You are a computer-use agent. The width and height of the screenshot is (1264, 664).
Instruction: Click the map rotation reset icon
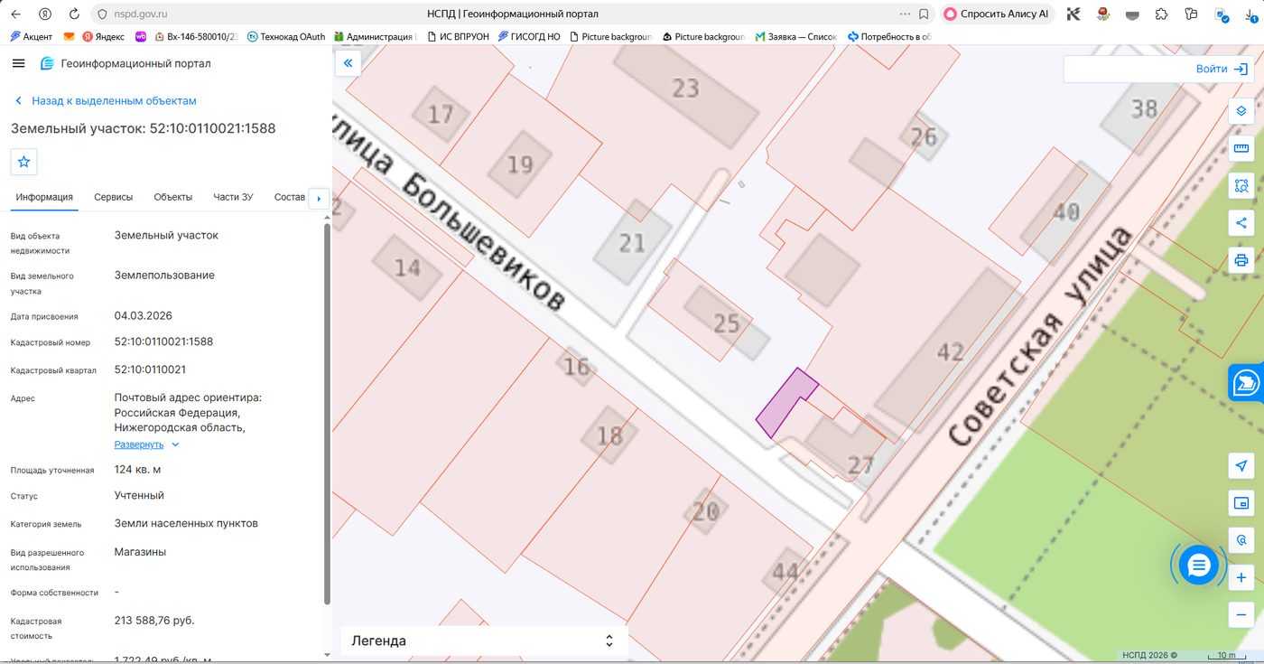pos(1241,540)
